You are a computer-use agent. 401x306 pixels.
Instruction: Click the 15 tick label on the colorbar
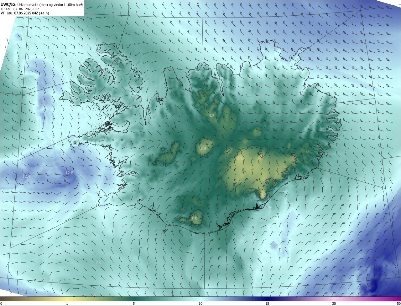(x=267, y=303)
